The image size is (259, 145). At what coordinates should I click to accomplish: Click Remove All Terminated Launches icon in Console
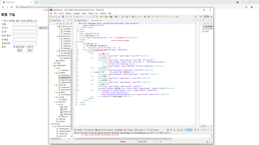[x=174, y=130]
